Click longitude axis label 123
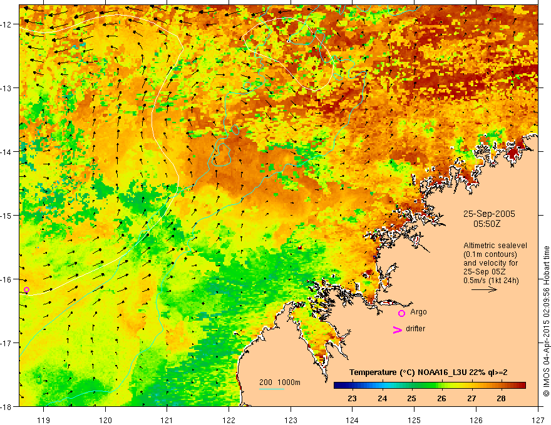The width and height of the screenshot is (551, 425). point(291,420)
